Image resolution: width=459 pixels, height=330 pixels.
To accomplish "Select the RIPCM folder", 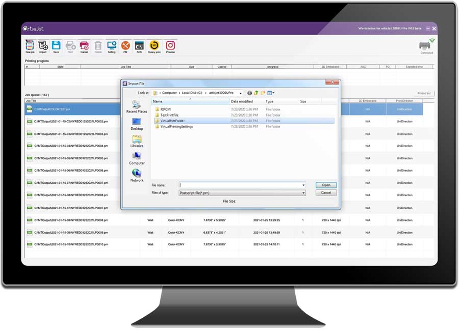I will pyautogui.click(x=166, y=109).
